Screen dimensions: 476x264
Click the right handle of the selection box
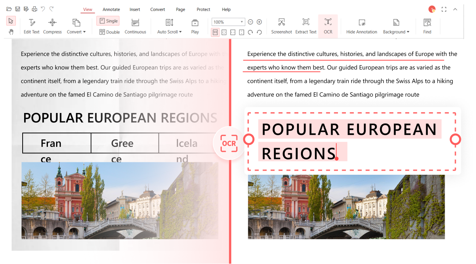coord(455,140)
